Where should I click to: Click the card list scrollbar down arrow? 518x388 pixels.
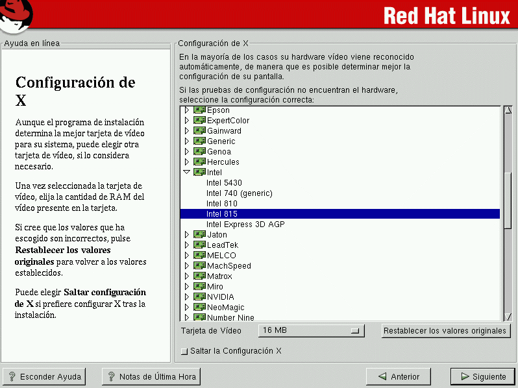point(508,316)
